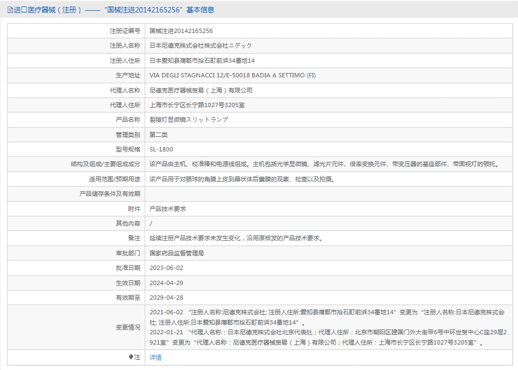This screenshot has width=518, height=370.
Task: Click the 注 label in last row
Action: point(137,357)
